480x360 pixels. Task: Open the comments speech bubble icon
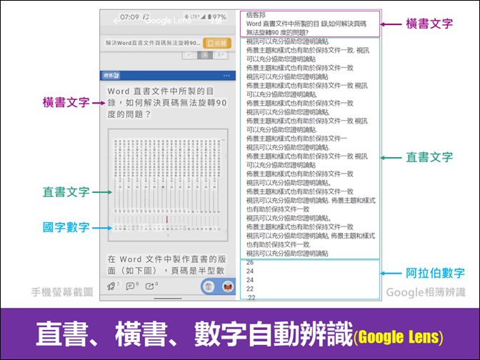pos(131,286)
